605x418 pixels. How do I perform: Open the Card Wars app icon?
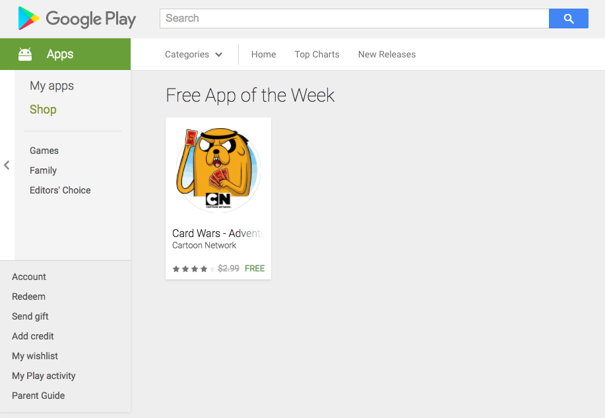click(218, 167)
